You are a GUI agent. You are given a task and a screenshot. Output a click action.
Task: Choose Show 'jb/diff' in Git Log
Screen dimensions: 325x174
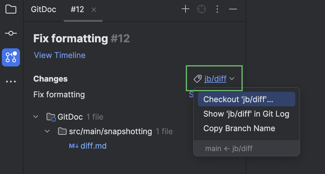pyautogui.click(x=246, y=114)
